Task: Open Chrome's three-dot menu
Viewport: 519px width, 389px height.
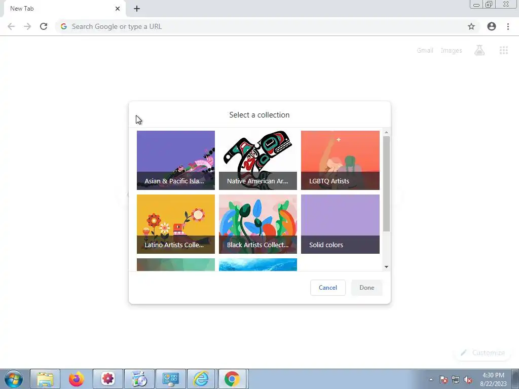Action: click(508, 26)
